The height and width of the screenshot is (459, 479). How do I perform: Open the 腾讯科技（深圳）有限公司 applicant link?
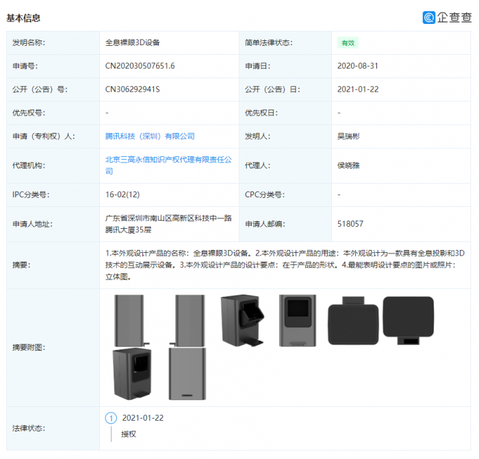150,136
